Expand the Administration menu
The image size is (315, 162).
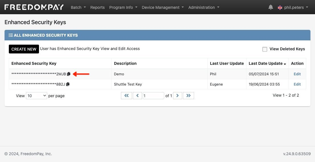pyautogui.click(x=204, y=7)
